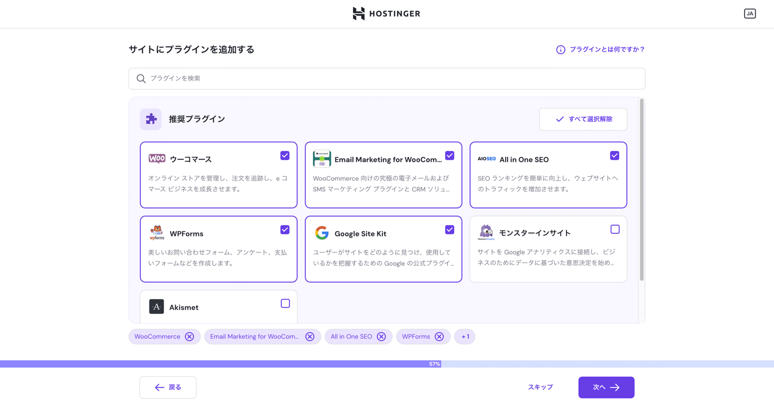Click the ウーコマース card description text
Viewport: 774px width, 406px height.
pos(218,184)
